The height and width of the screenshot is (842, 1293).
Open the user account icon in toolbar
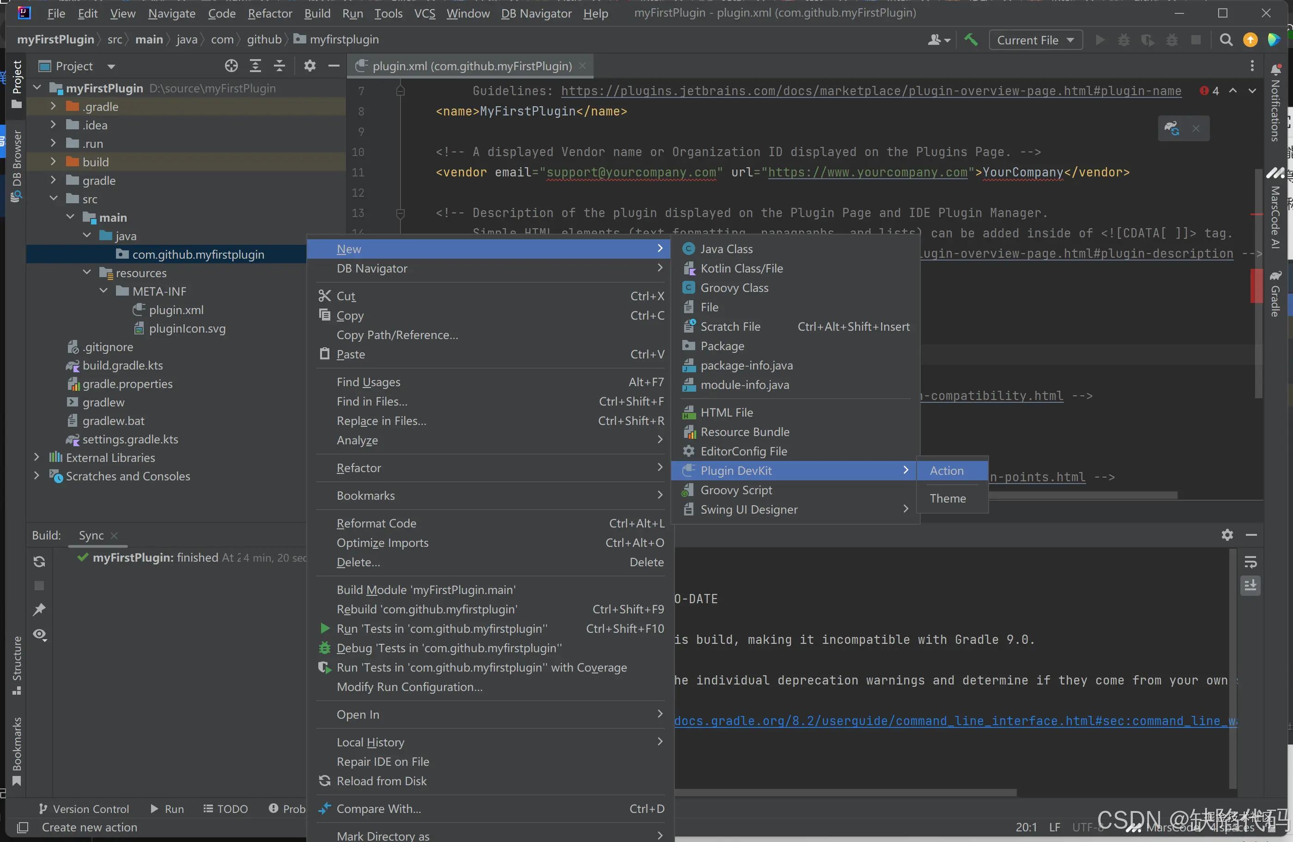pos(938,40)
